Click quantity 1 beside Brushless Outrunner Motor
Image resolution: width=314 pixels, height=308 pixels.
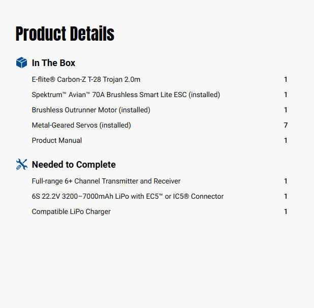click(286, 110)
